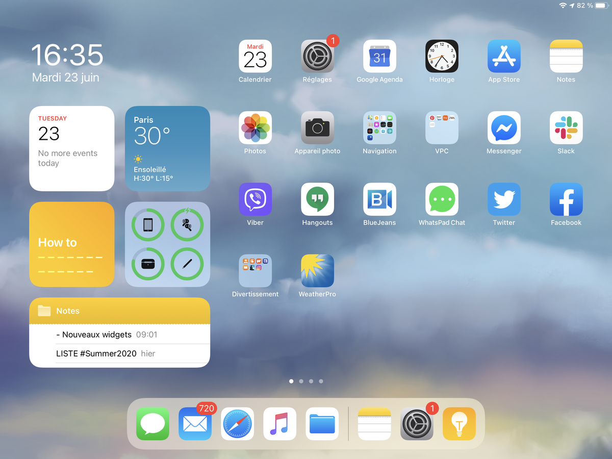Open the Calendrier app

click(255, 56)
